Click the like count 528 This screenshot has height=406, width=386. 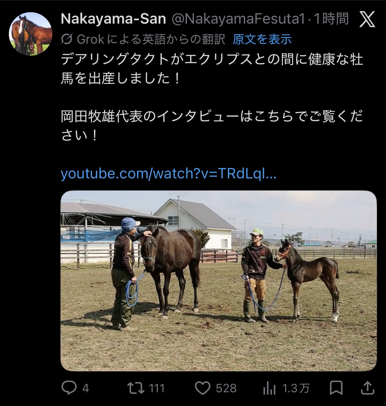[226, 389]
